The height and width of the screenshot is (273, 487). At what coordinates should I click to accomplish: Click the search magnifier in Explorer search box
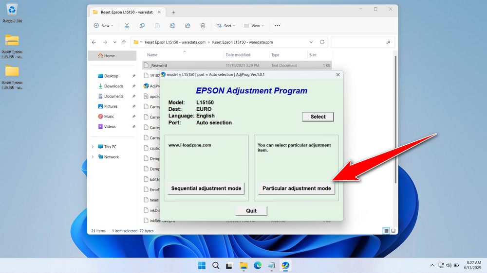(x=388, y=42)
